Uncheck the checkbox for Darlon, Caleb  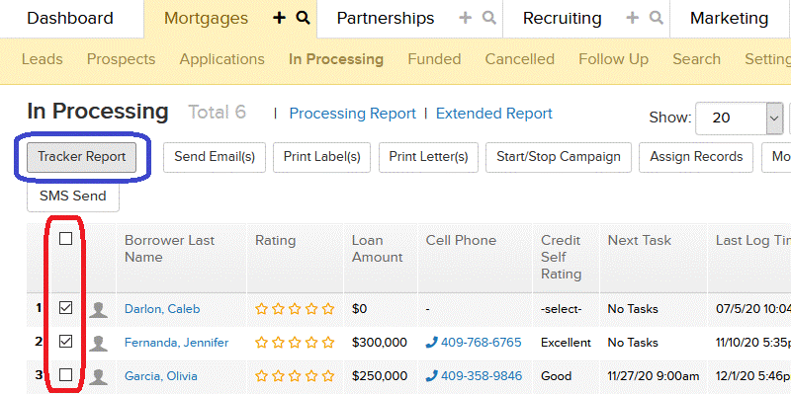pyautogui.click(x=65, y=308)
